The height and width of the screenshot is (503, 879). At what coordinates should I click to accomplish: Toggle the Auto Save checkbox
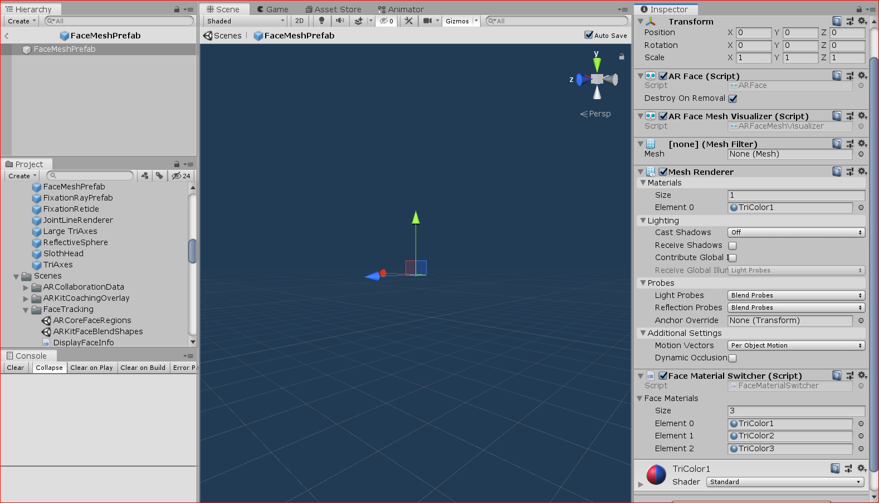[x=589, y=35]
